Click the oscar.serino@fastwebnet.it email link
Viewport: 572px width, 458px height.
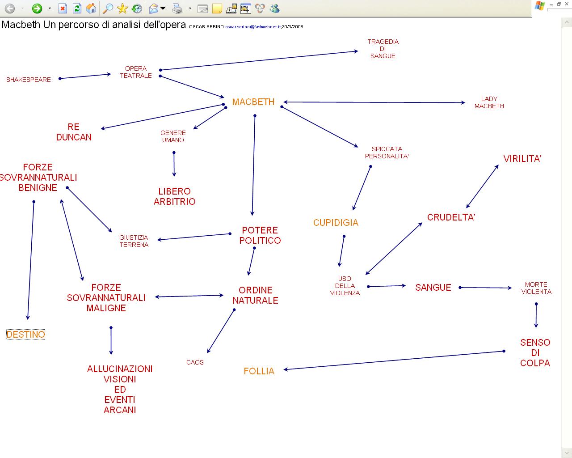(252, 27)
